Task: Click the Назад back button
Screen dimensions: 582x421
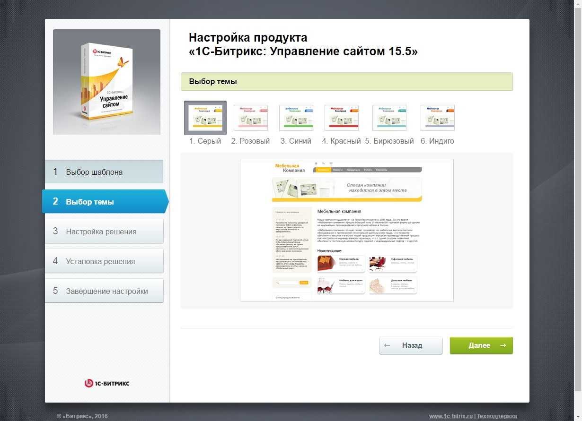Action: tap(411, 345)
